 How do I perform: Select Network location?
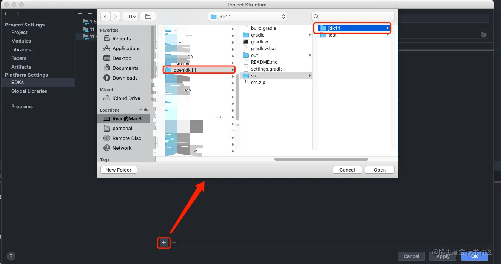click(x=122, y=148)
